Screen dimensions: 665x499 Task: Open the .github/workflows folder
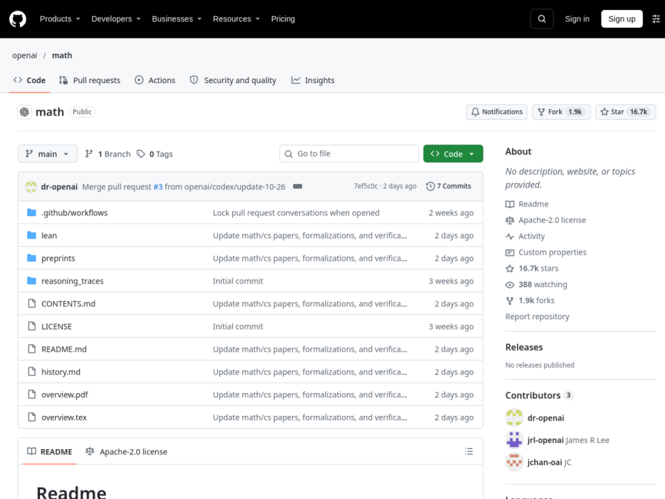click(75, 213)
